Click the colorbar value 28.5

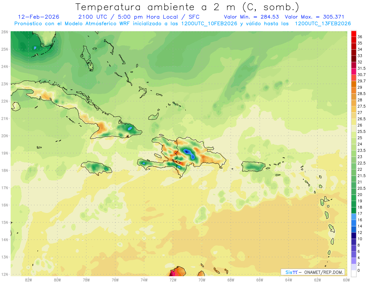362,93
